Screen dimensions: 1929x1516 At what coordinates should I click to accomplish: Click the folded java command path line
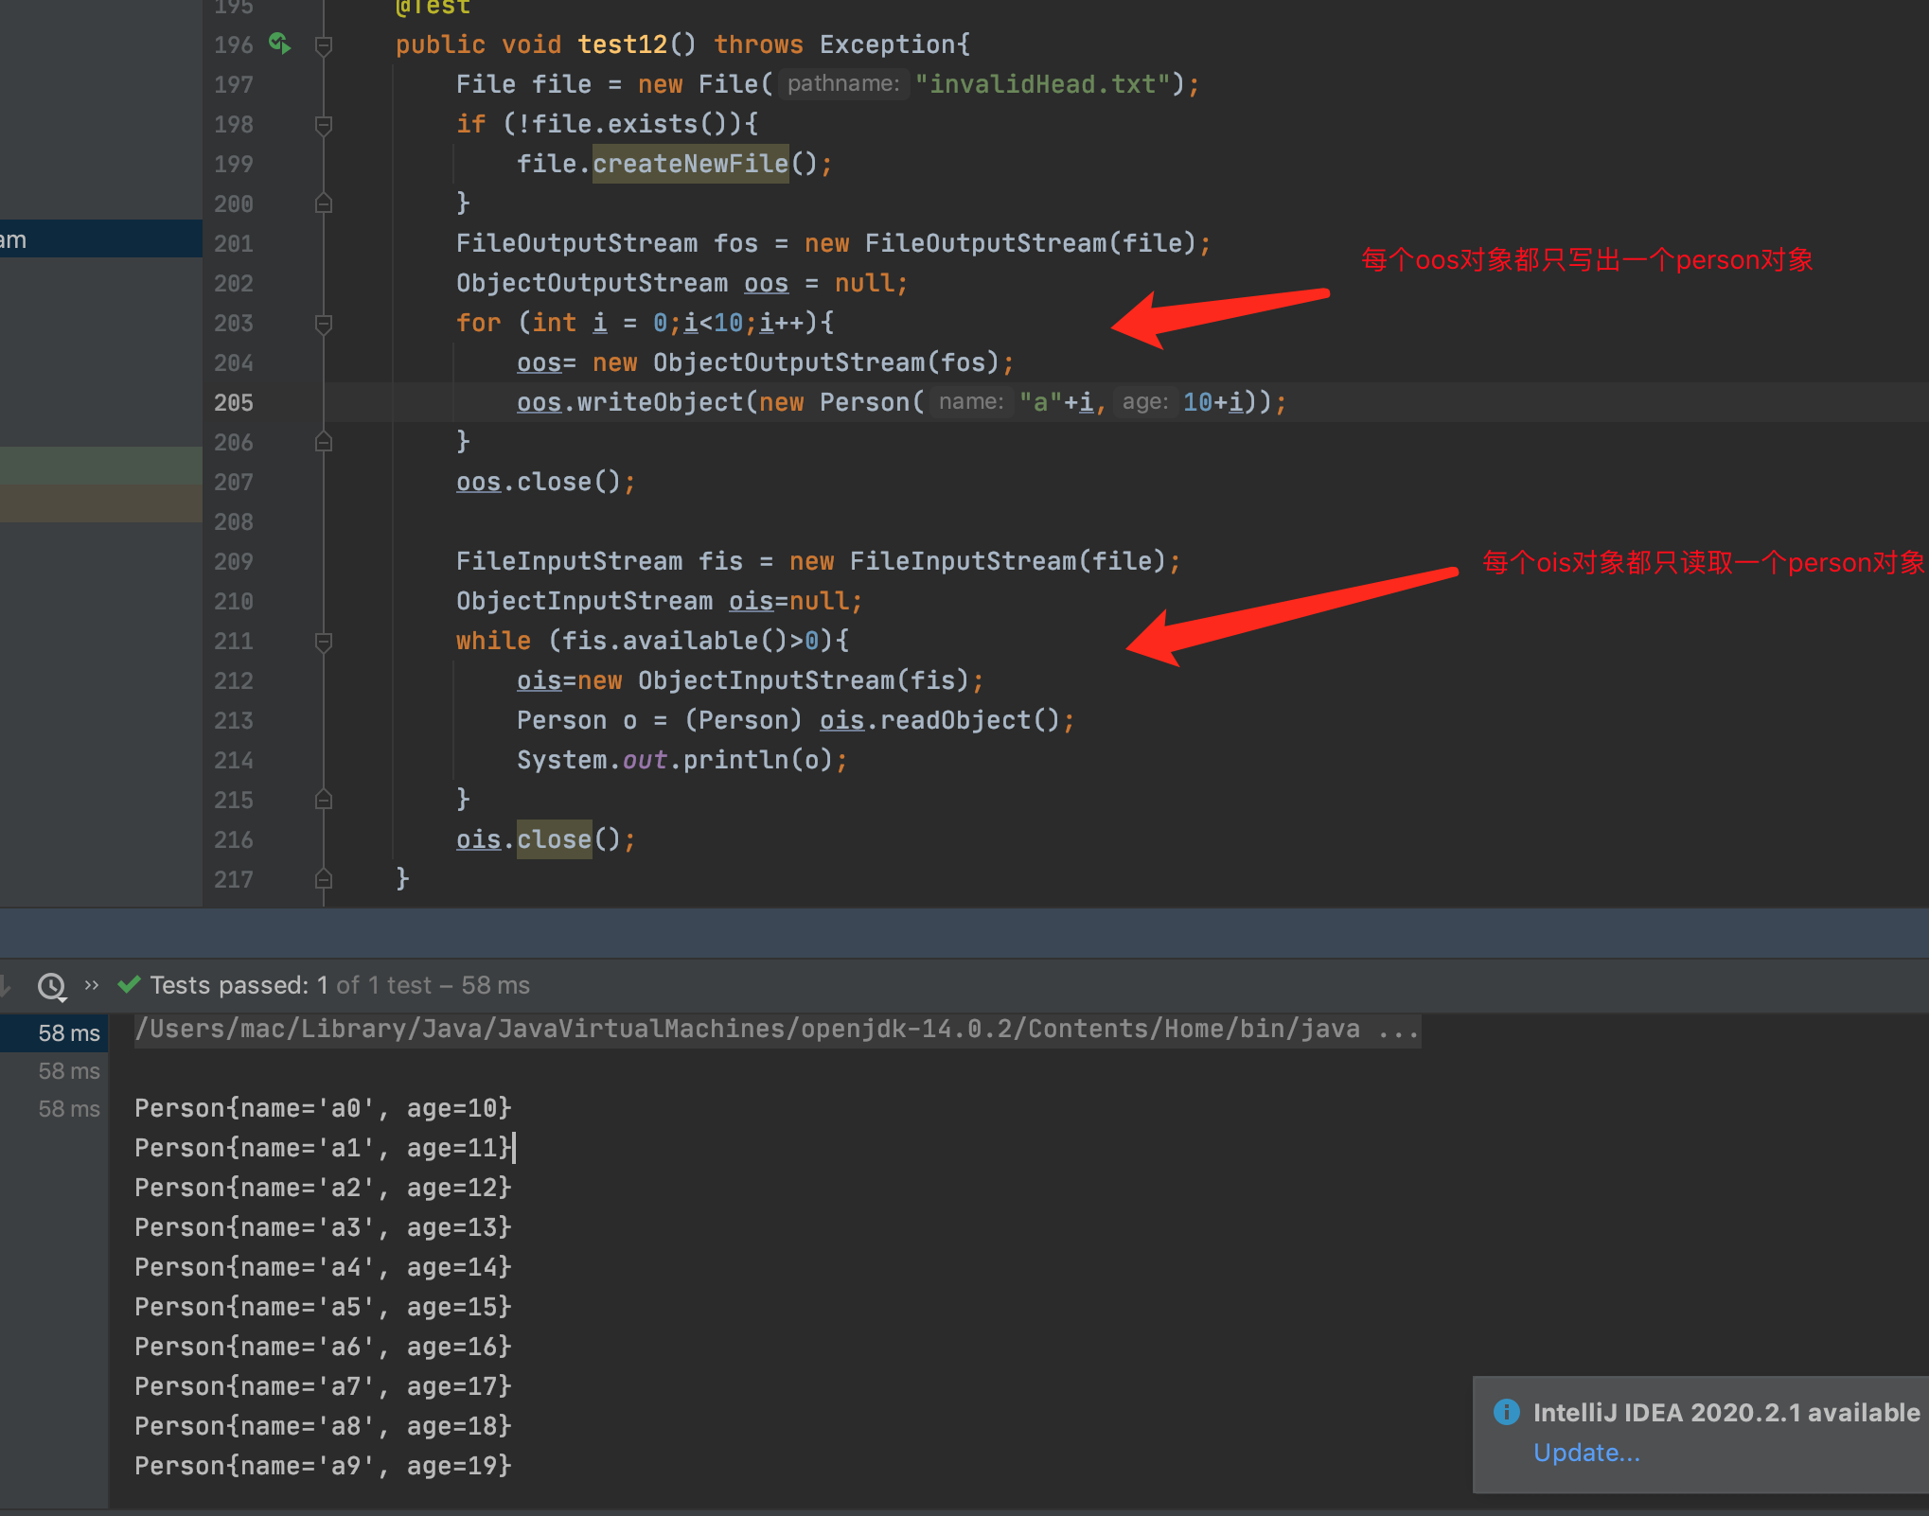[x=776, y=1030]
